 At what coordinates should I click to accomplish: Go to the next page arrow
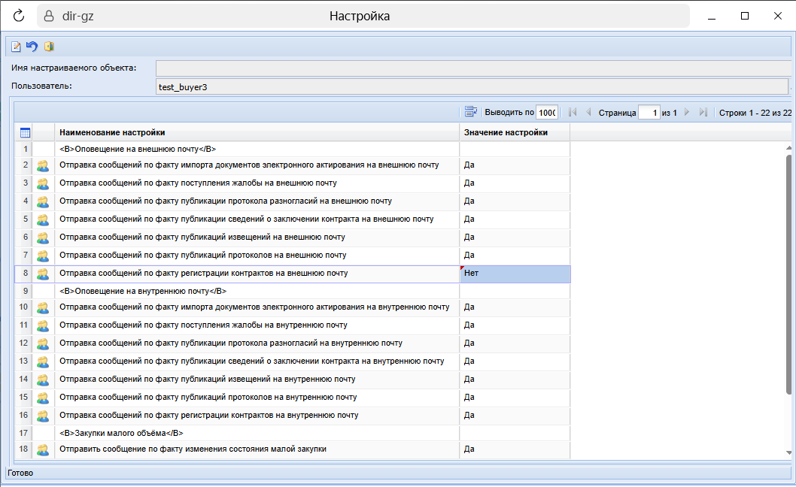(687, 112)
